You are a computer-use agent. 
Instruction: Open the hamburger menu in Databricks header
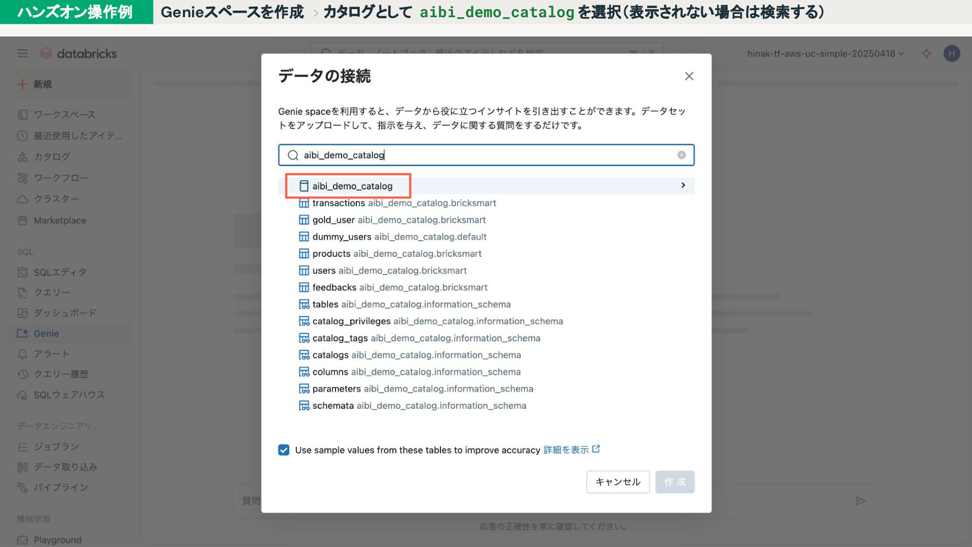(x=22, y=53)
